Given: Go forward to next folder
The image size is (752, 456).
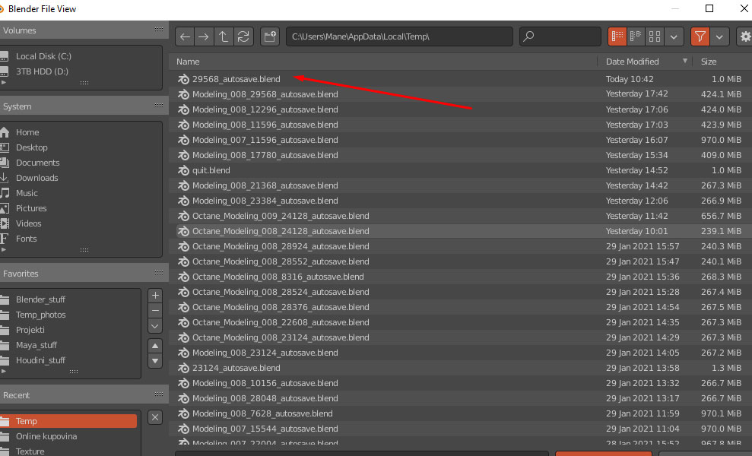Looking at the screenshot, I should (x=204, y=36).
